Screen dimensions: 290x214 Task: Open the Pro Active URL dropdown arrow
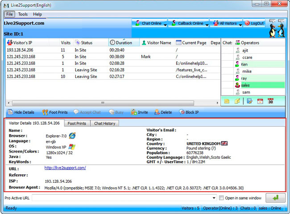click(x=214, y=198)
